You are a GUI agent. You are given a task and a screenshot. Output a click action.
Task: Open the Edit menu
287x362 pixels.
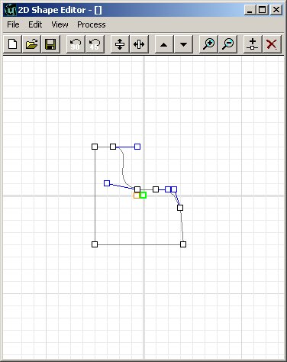[35, 24]
